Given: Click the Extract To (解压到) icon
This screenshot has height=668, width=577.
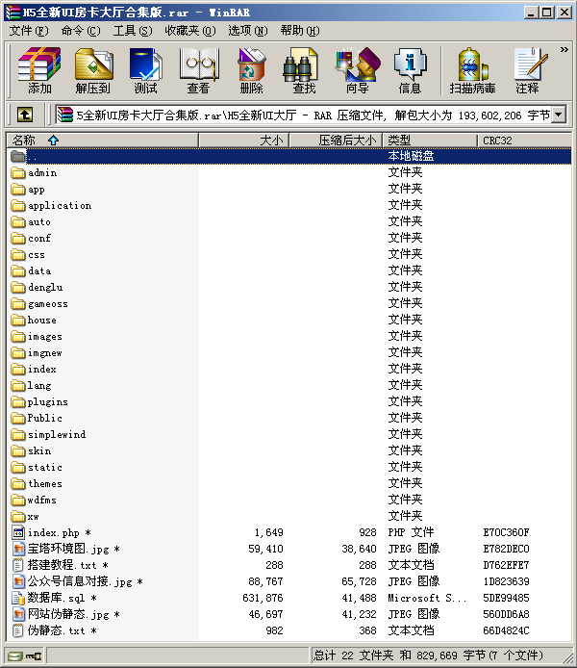Looking at the screenshot, I should tap(93, 70).
